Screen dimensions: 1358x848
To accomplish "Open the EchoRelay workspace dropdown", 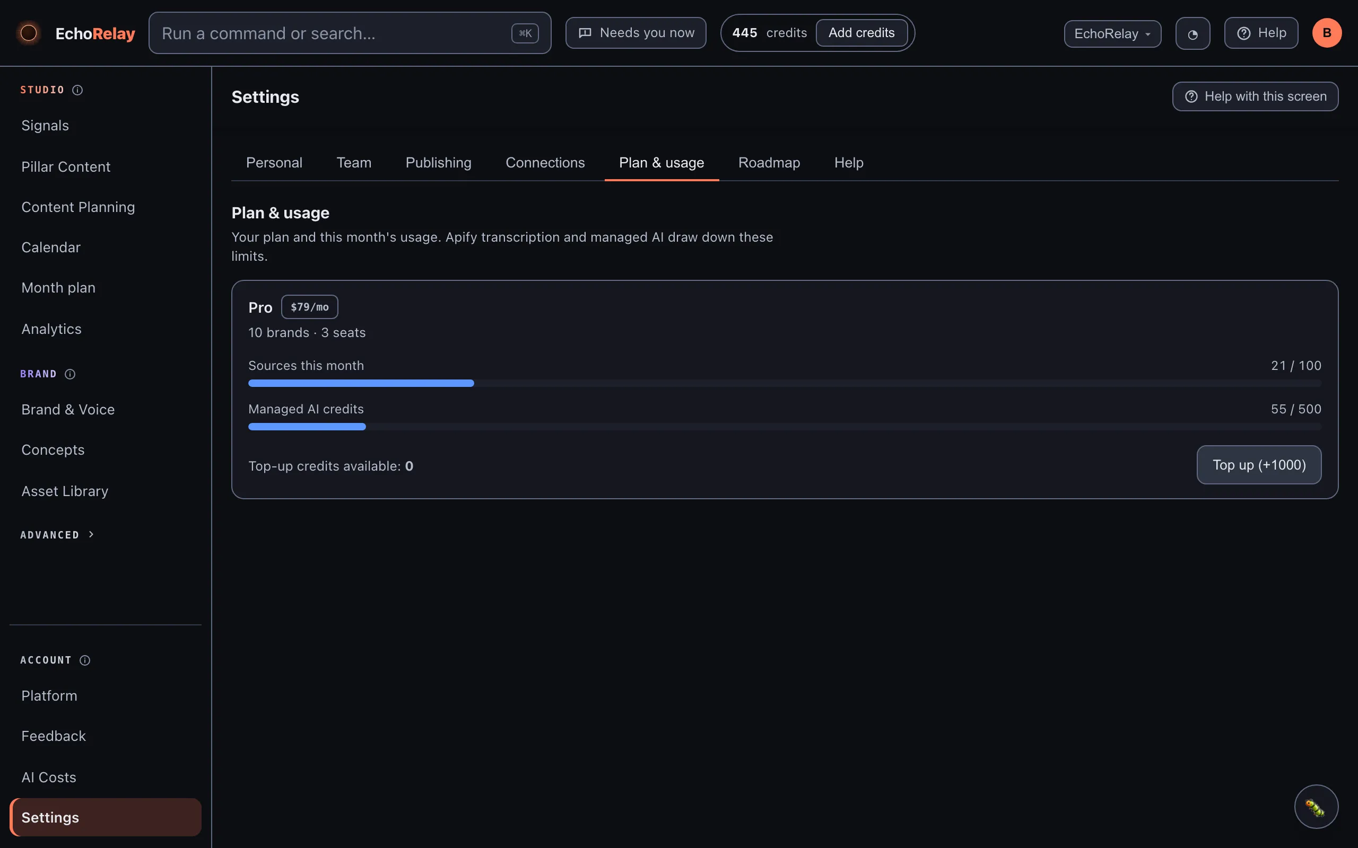I will [1112, 33].
